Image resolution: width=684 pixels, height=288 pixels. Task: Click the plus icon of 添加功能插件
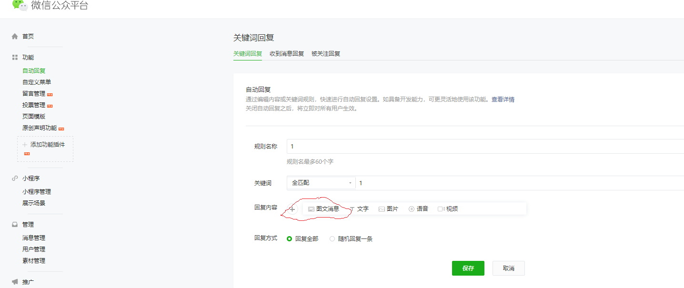[25, 145]
